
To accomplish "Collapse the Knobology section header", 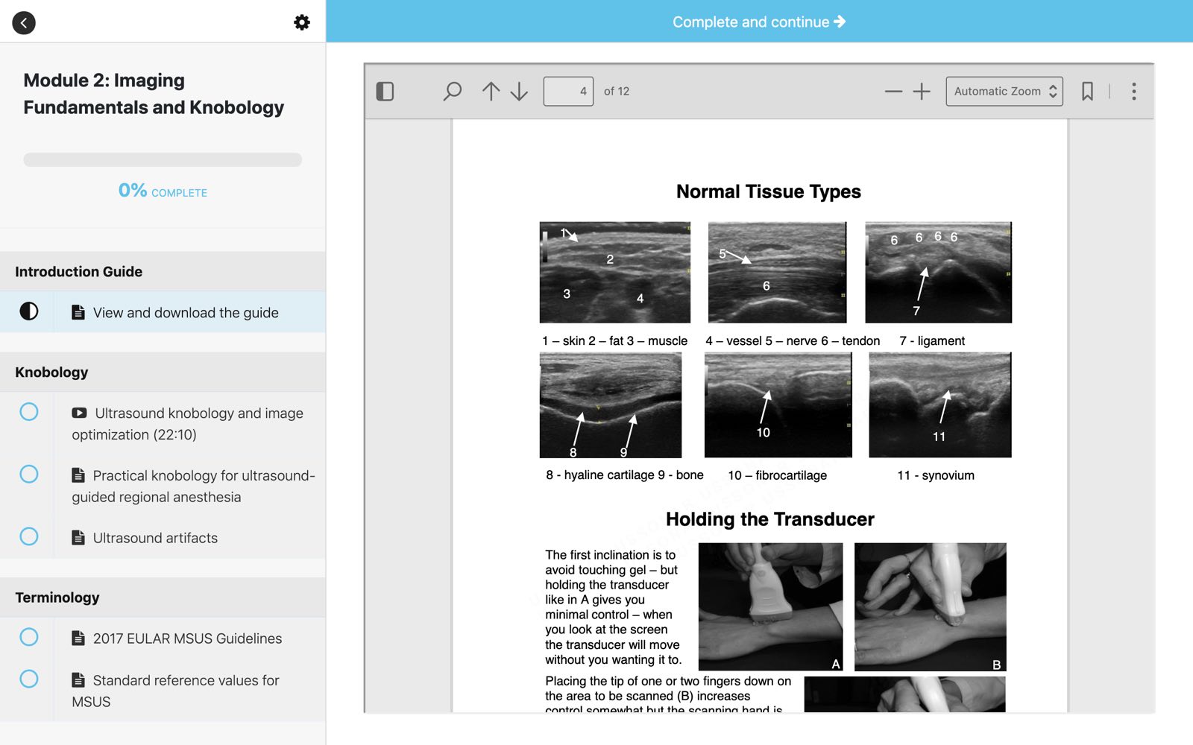I will (163, 372).
